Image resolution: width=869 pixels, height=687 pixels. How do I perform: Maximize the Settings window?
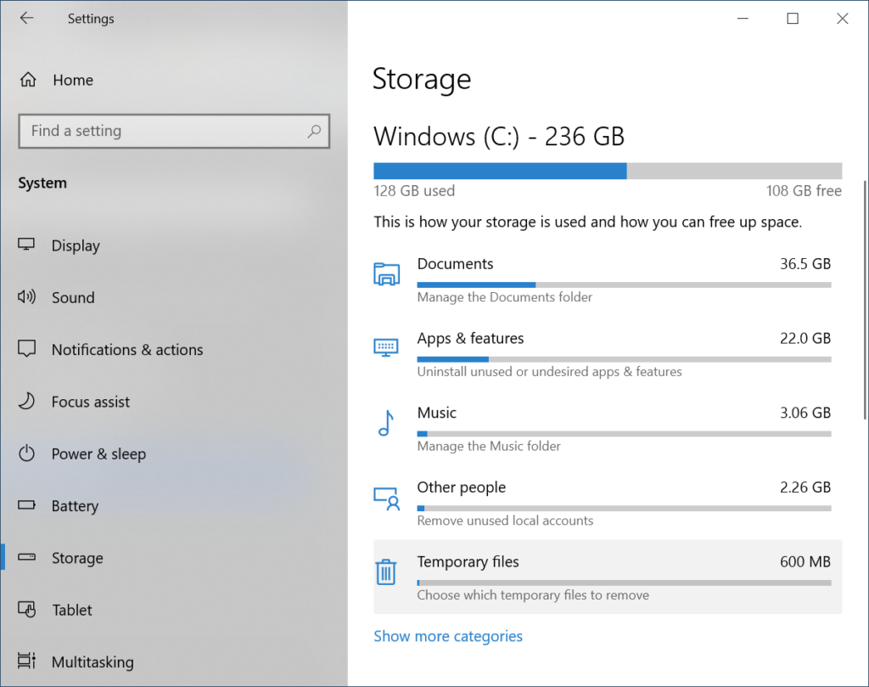(x=793, y=19)
